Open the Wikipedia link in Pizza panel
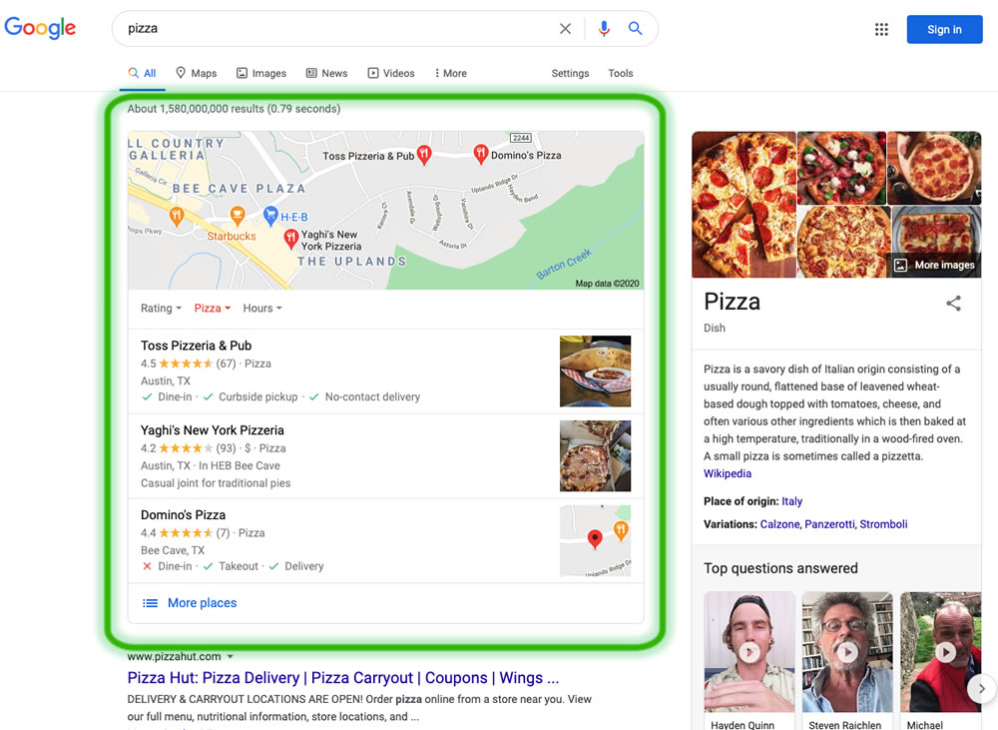The image size is (998, 730). (x=728, y=473)
